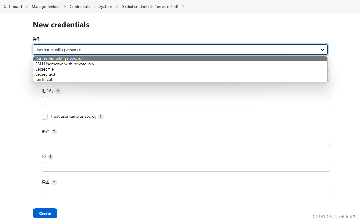Choose Username with password option
The image size is (360, 221).
(180, 59)
